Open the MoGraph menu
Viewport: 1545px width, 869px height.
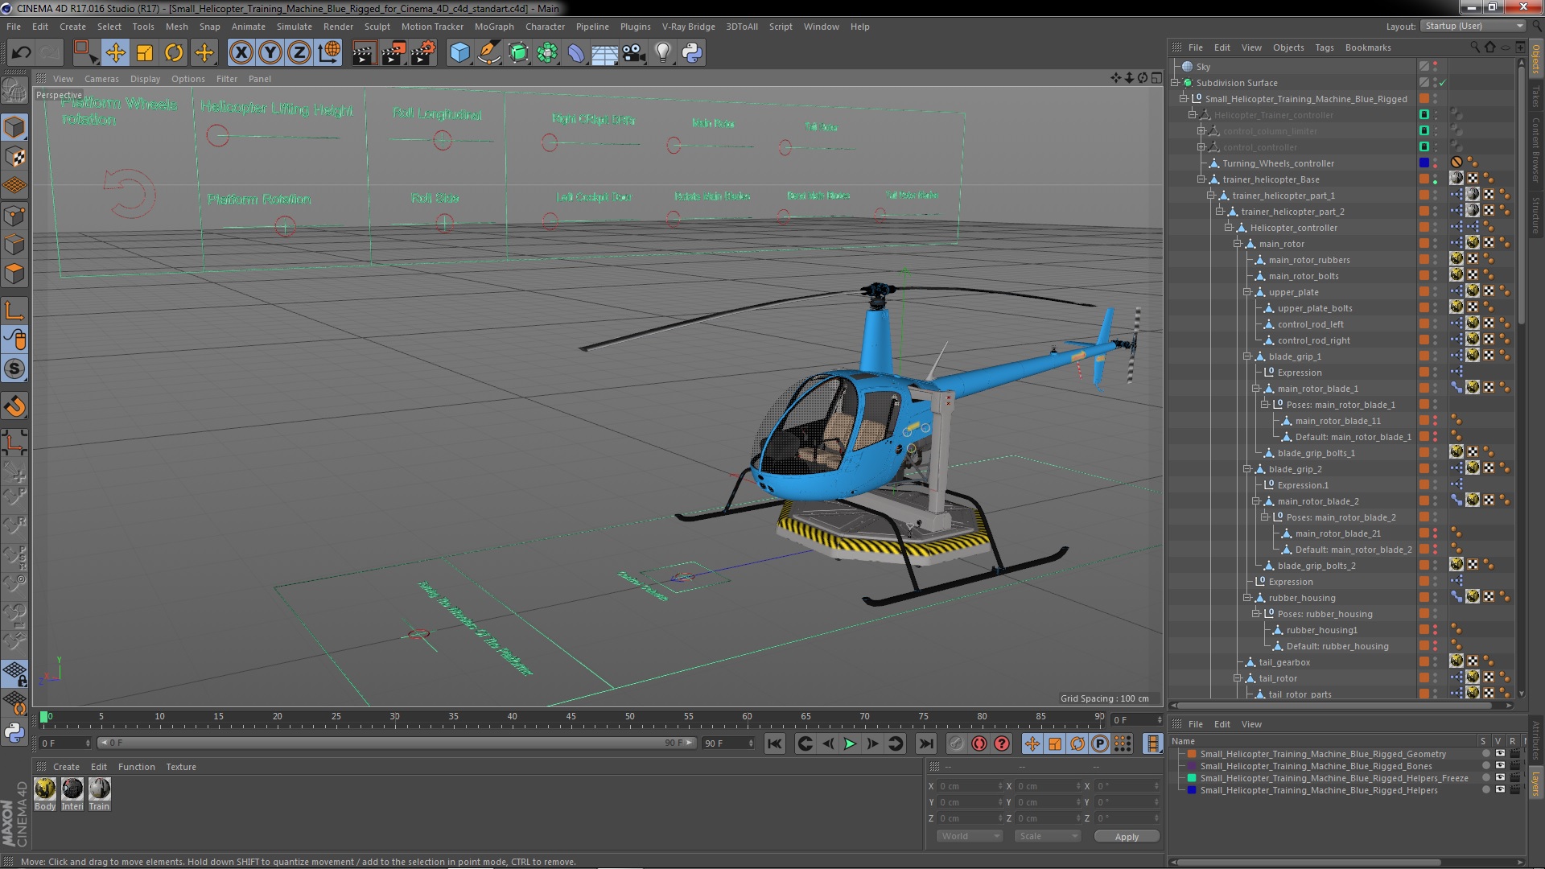click(x=494, y=27)
